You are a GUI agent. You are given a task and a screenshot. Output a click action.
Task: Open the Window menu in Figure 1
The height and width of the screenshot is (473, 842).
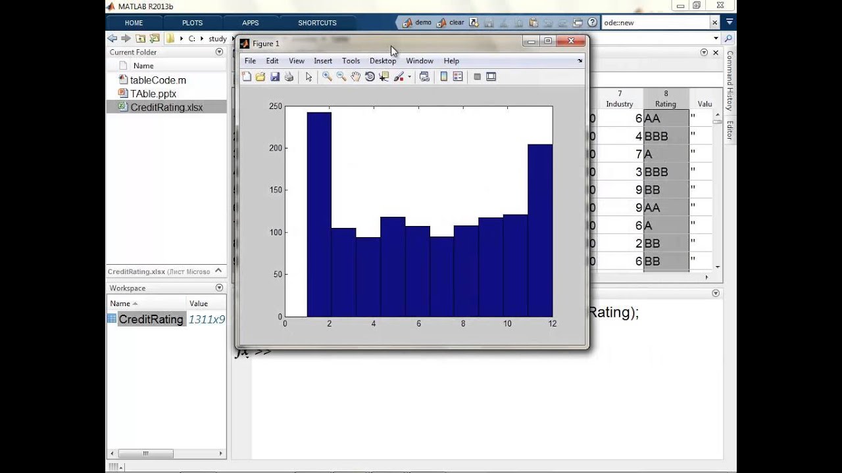[x=420, y=61]
